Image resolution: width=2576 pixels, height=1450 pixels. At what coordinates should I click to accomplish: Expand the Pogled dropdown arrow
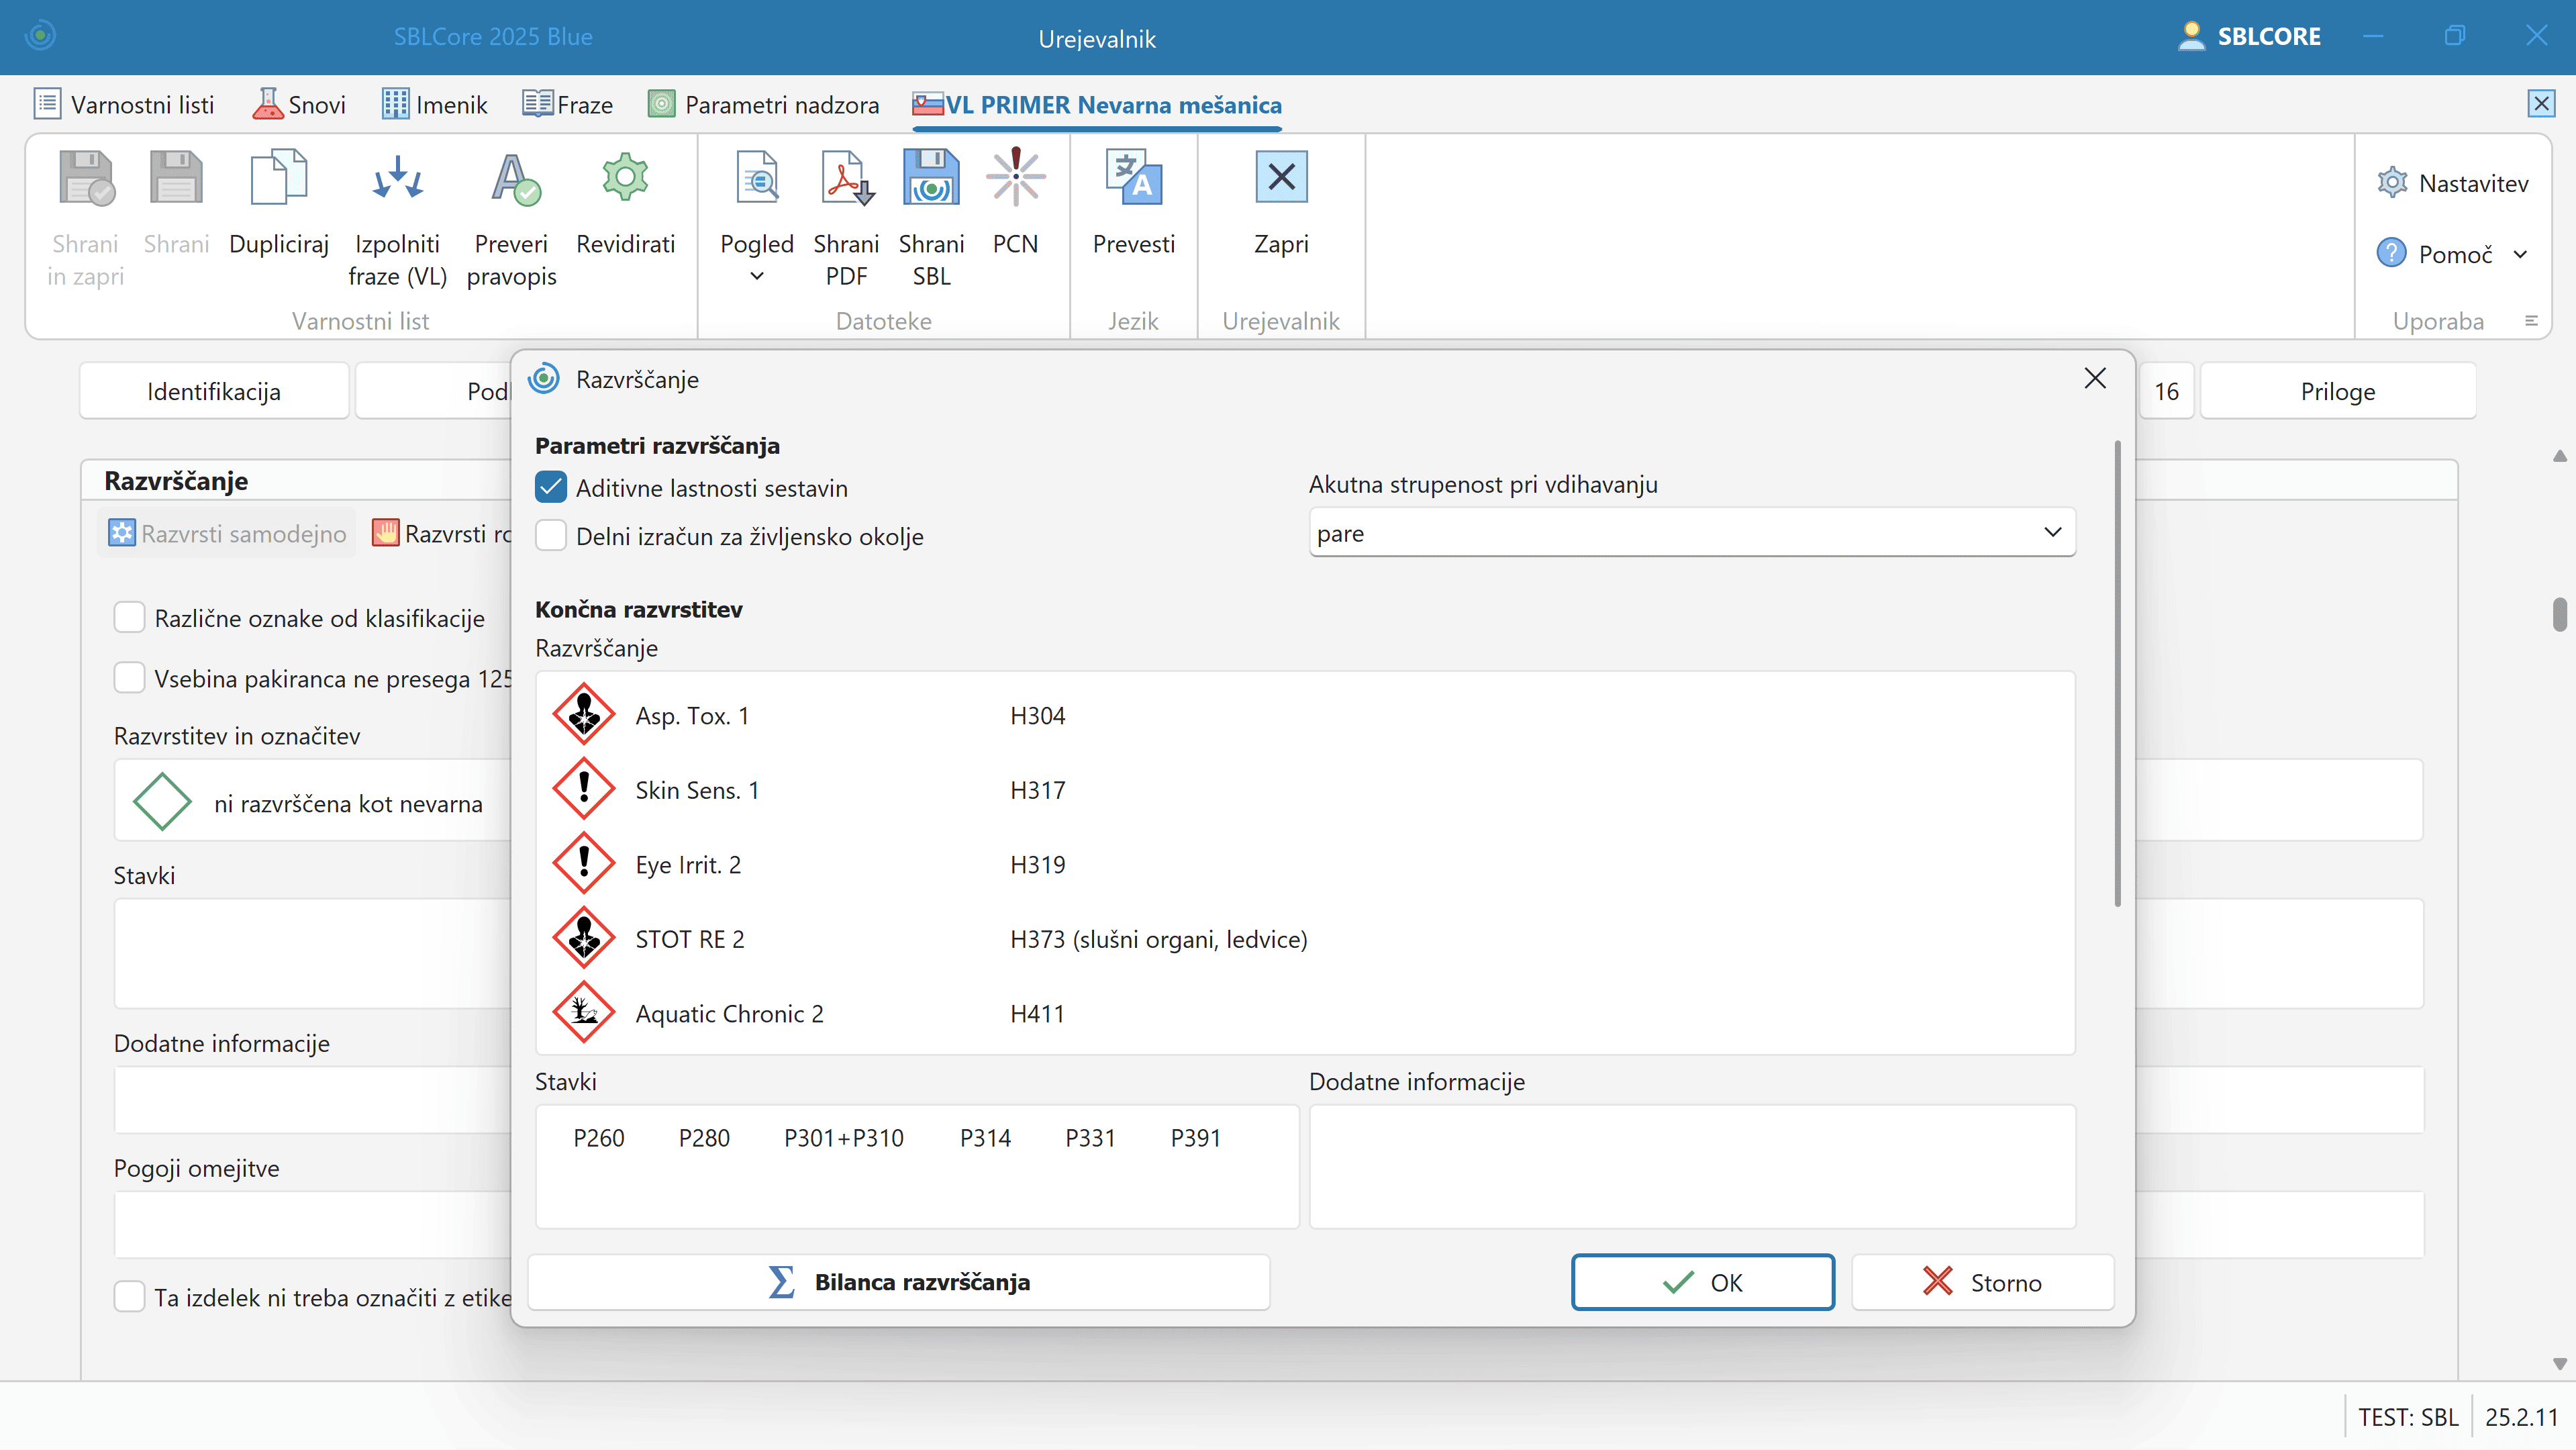[x=757, y=277]
